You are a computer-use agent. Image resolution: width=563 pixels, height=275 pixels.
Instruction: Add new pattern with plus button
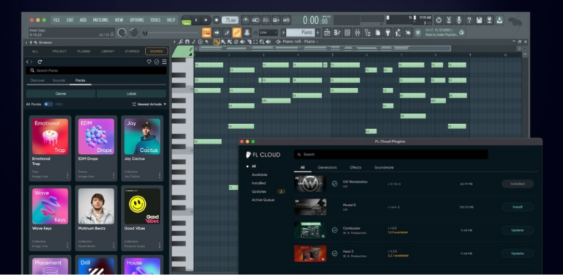[317, 32]
